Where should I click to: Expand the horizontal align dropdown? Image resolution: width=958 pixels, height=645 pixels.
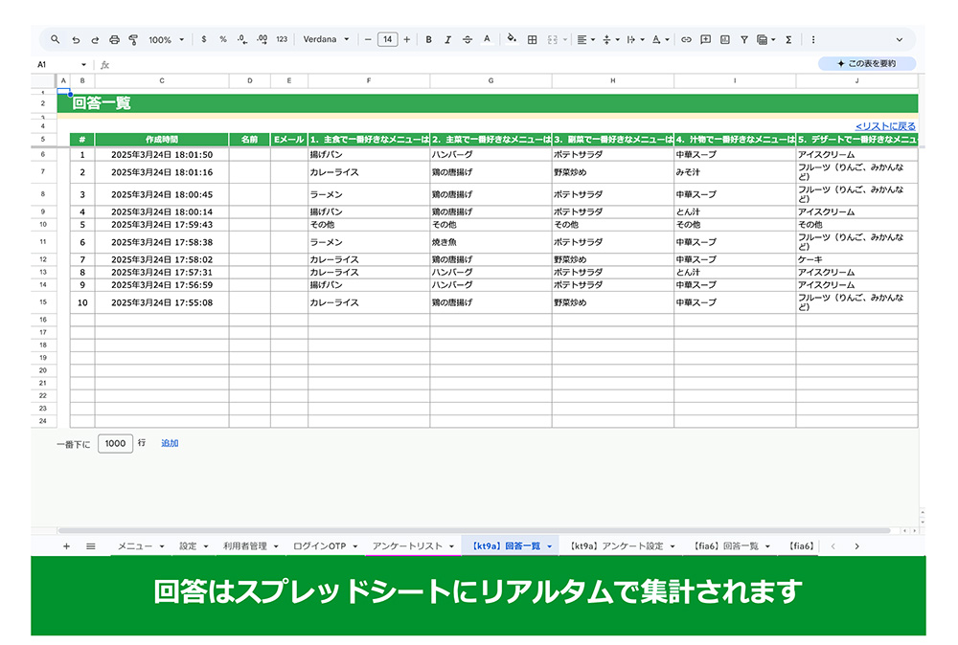585,40
